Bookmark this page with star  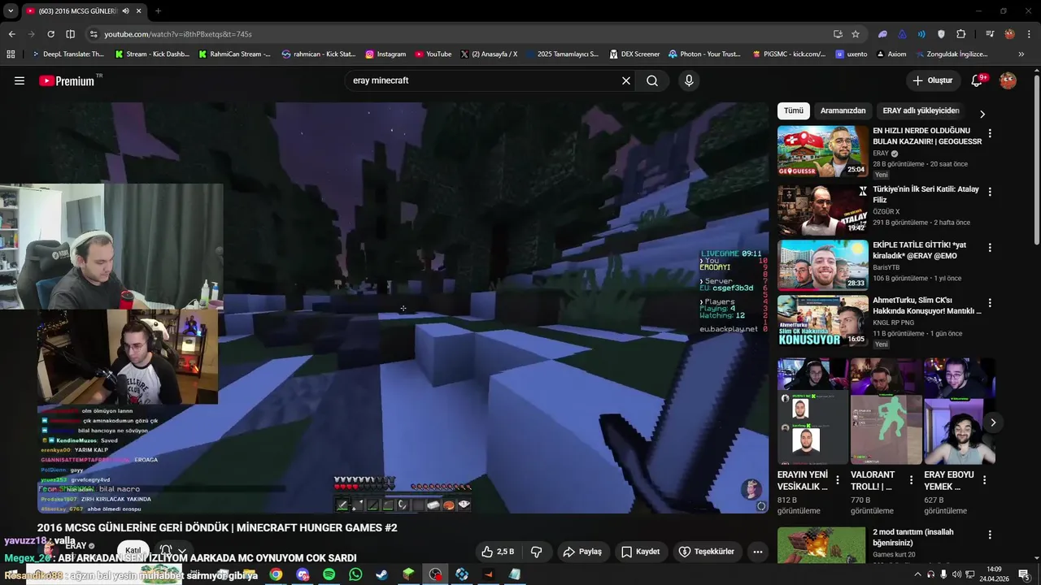[856, 34]
